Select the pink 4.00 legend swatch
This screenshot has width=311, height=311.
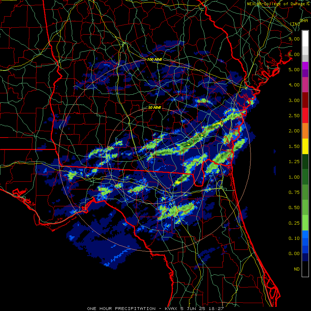click(305, 85)
